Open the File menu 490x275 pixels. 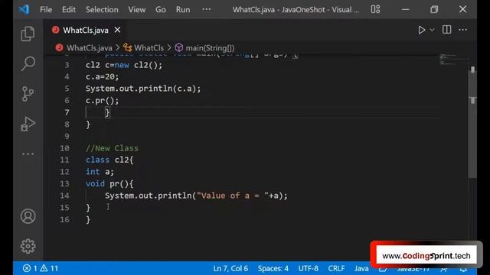pos(46,10)
